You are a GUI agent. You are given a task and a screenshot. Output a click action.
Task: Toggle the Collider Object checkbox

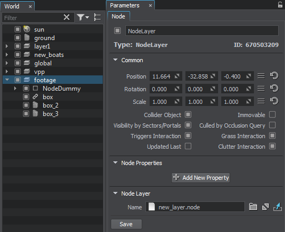[x=188, y=115]
